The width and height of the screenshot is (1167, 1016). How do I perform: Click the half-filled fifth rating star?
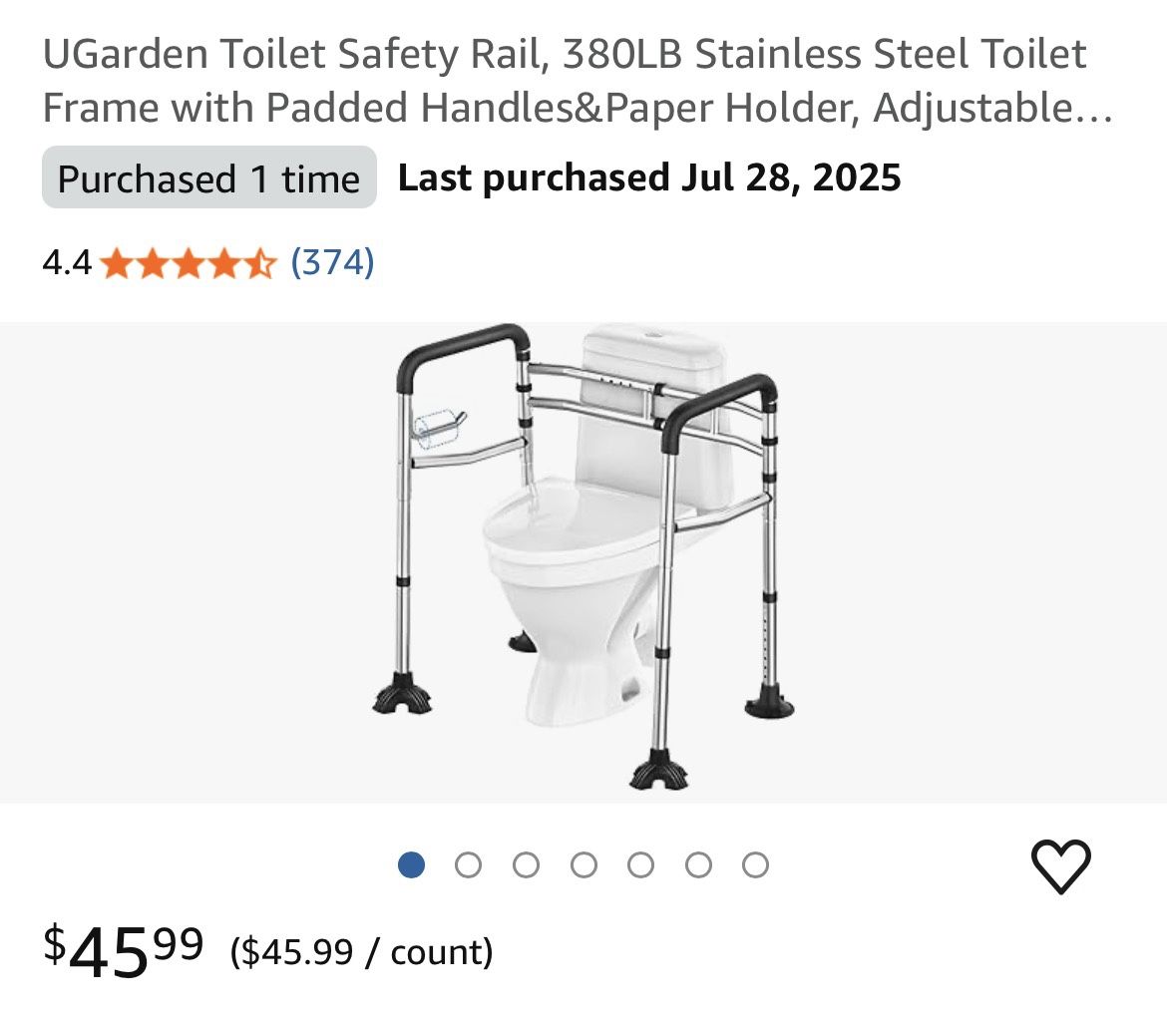258,264
